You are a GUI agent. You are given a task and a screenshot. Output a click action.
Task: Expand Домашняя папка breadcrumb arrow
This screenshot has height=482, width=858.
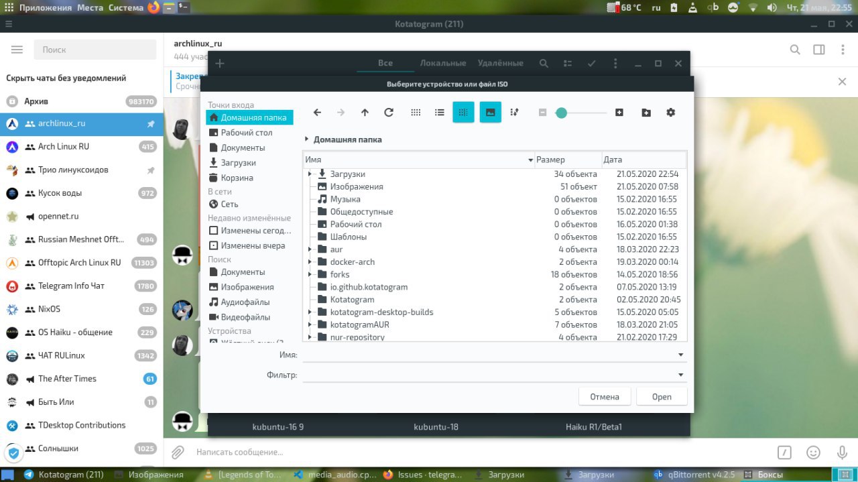(306, 139)
